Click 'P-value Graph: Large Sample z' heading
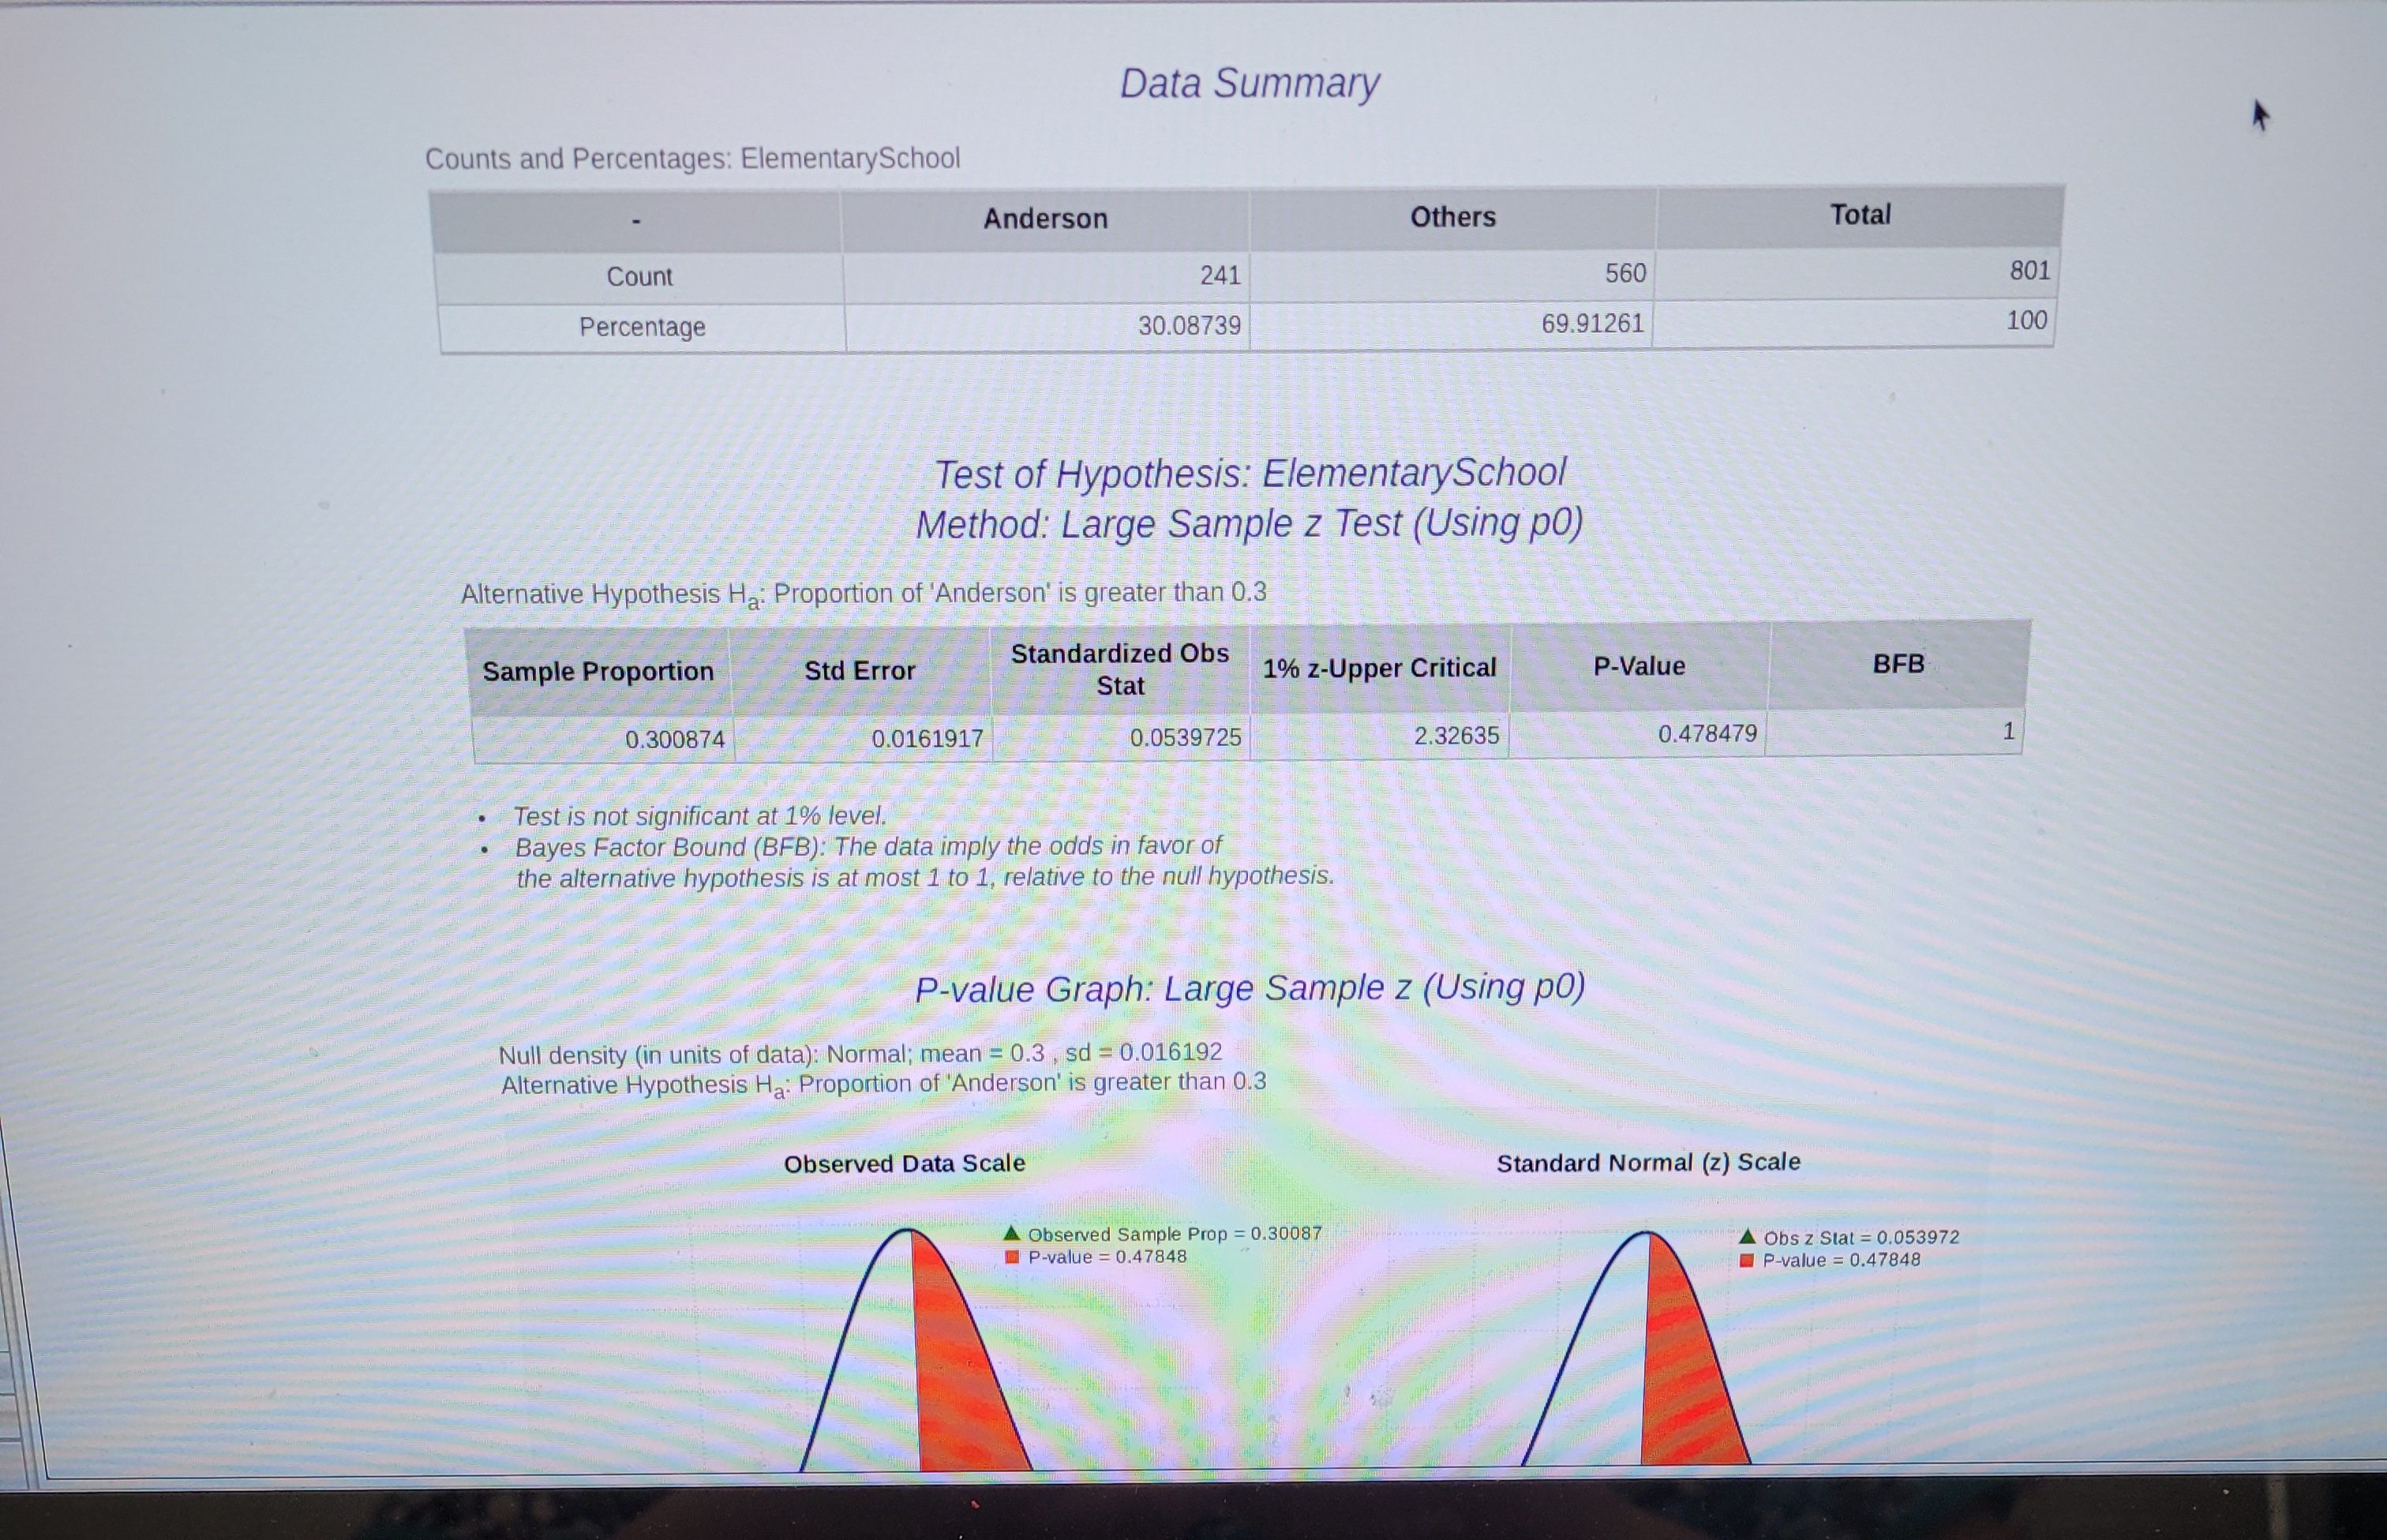The width and height of the screenshot is (2387, 1540). (1250, 988)
